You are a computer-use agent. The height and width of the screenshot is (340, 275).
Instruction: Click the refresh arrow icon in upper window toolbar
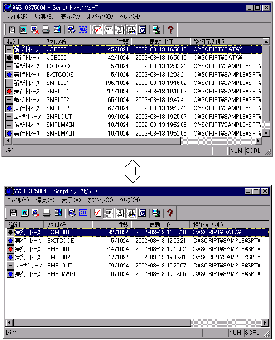pyautogui.click(x=142, y=30)
